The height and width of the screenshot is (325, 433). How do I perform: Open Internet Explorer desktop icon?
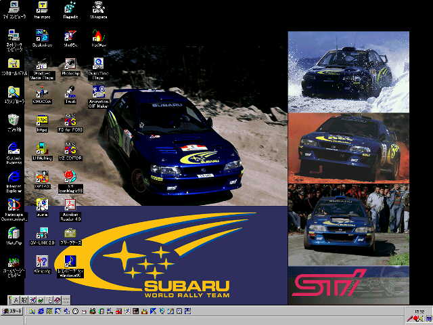(x=13, y=176)
